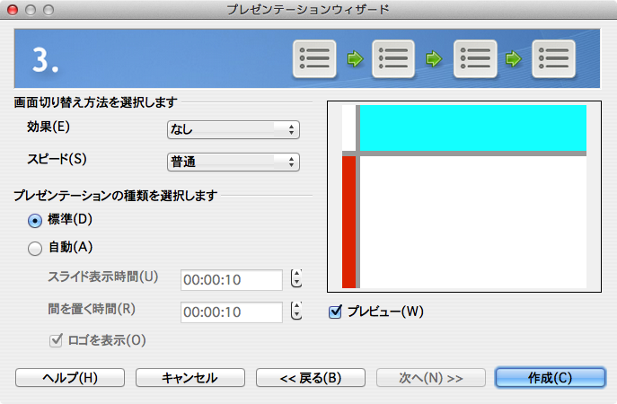
Task: Click the first wizard step icon
Action: (314, 59)
